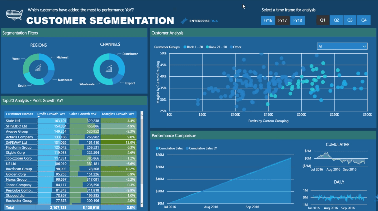Image resolution: width=378 pixels, height=211 pixels.
Task: Click the Segmentation Filters panel header
Action: point(74,33)
